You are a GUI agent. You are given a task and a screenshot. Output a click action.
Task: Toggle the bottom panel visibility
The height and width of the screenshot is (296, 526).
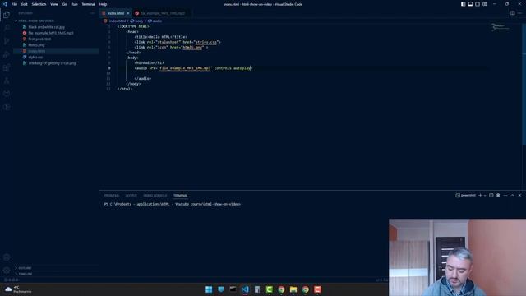470,4
